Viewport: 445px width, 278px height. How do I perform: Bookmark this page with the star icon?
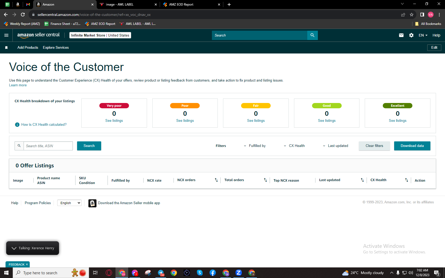[412, 15]
